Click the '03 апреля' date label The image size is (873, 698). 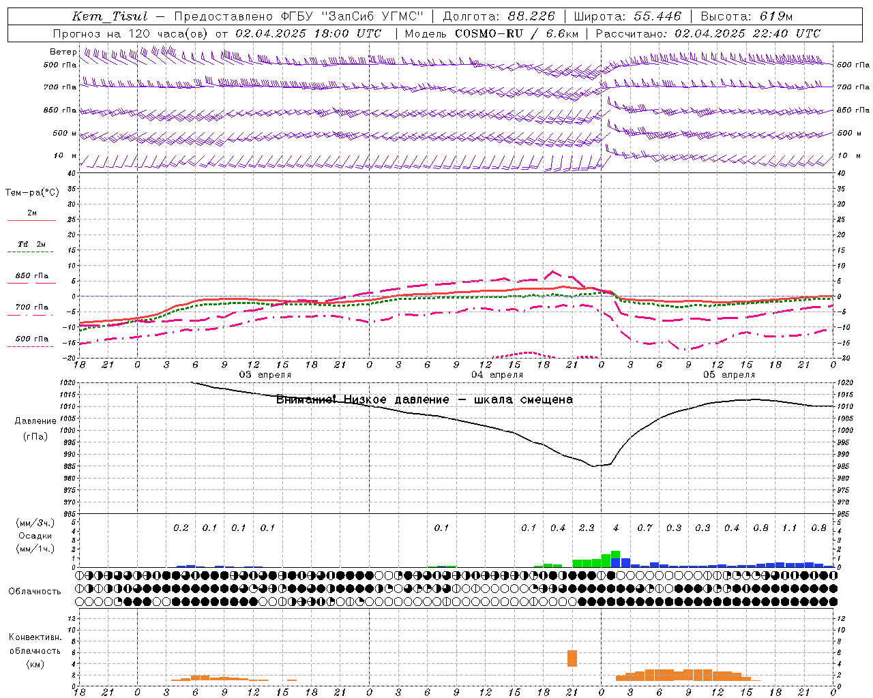pyautogui.click(x=265, y=375)
